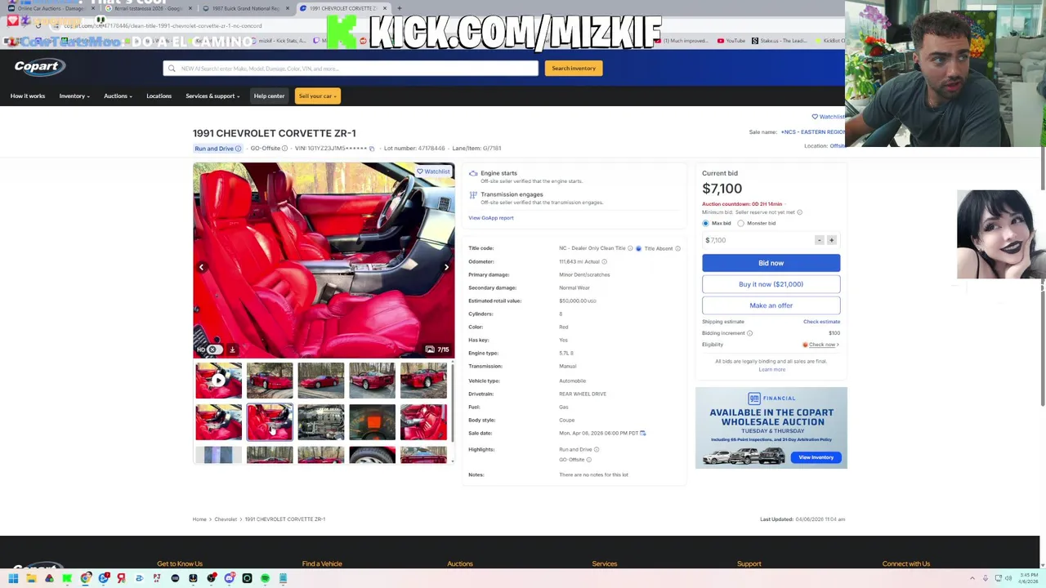Open Spotify from the taskbar
The width and height of the screenshot is (1046, 588).
click(x=265, y=578)
